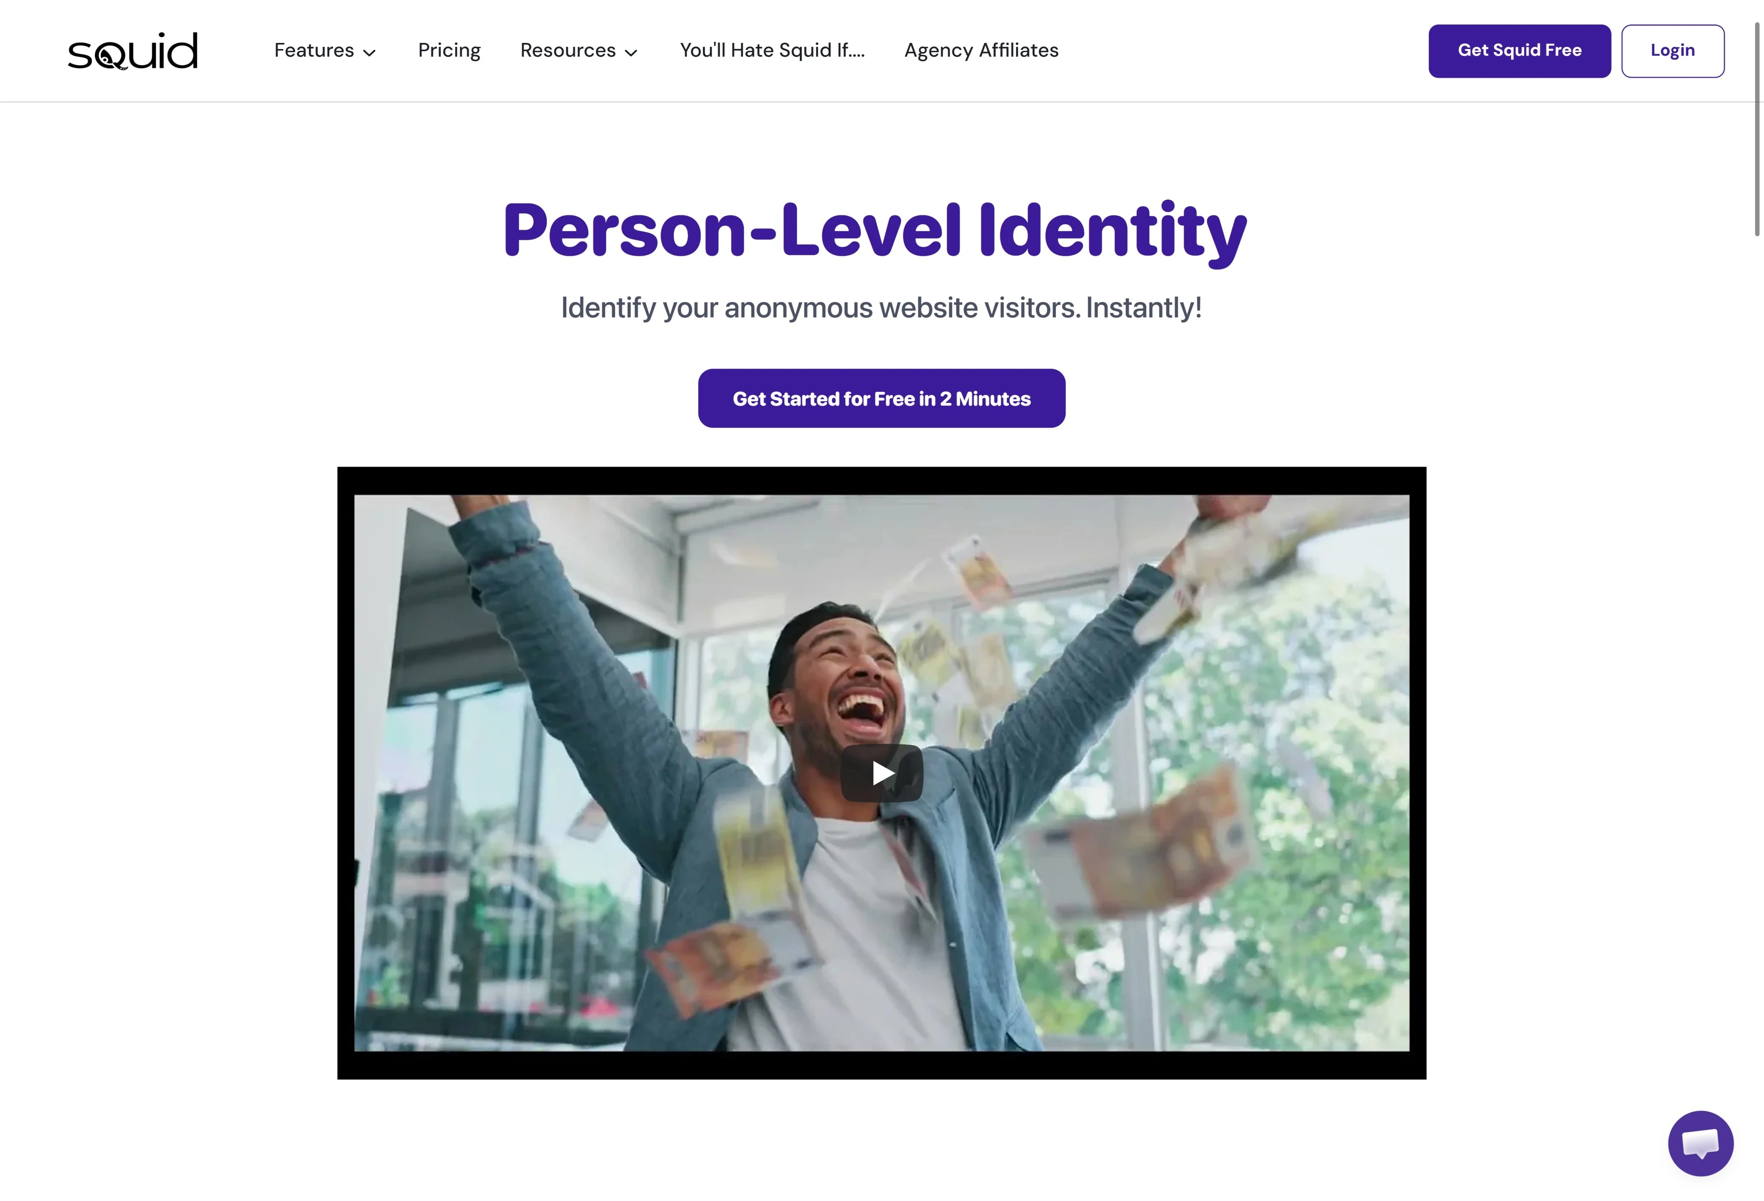Expand the Features dropdown chevron

click(370, 53)
